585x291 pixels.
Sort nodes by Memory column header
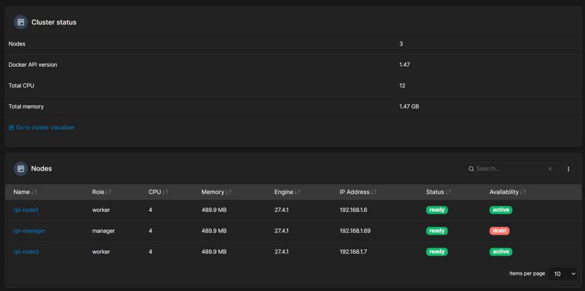(x=217, y=192)
